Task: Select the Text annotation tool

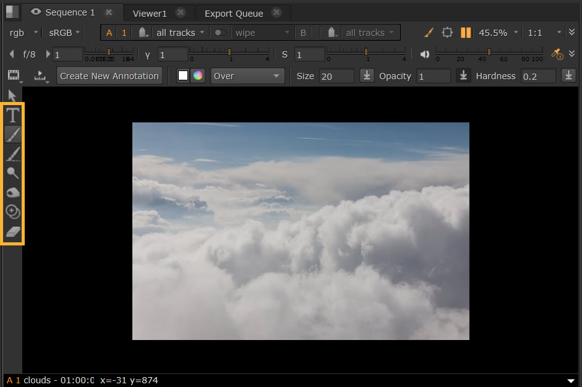Action: [13, 114]
